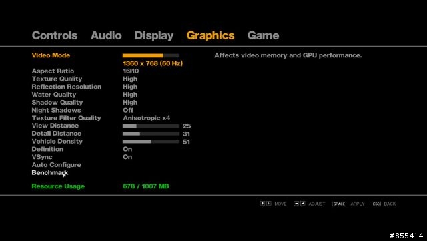
Task: Click the 678 / 1007 MB usage value
Action: pos(146,186)
